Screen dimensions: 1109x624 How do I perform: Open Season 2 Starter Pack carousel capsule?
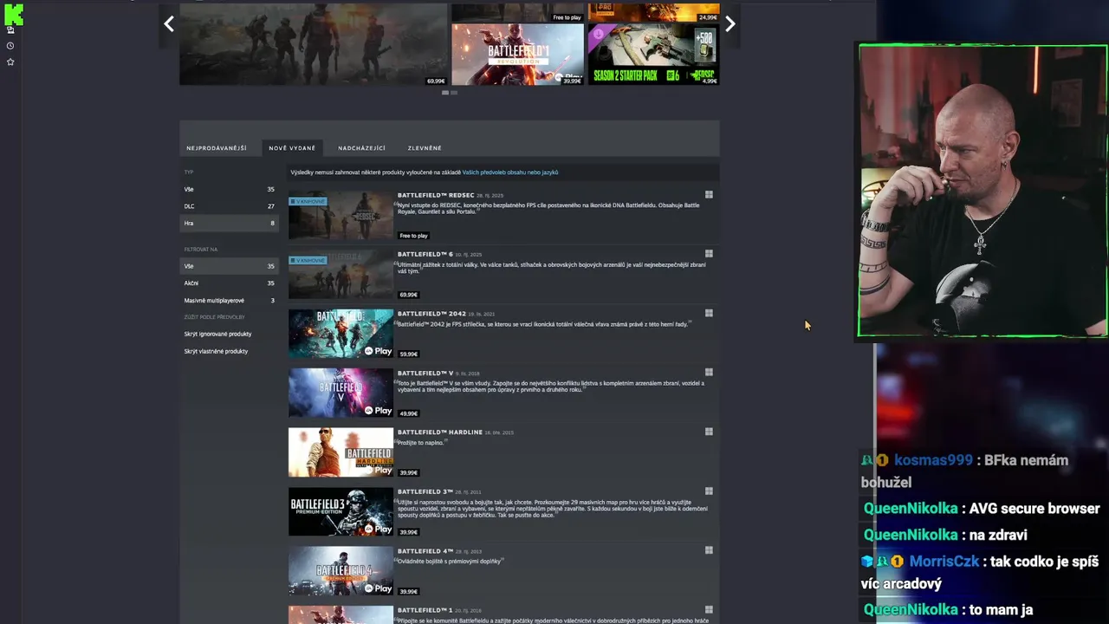point(653,55)
